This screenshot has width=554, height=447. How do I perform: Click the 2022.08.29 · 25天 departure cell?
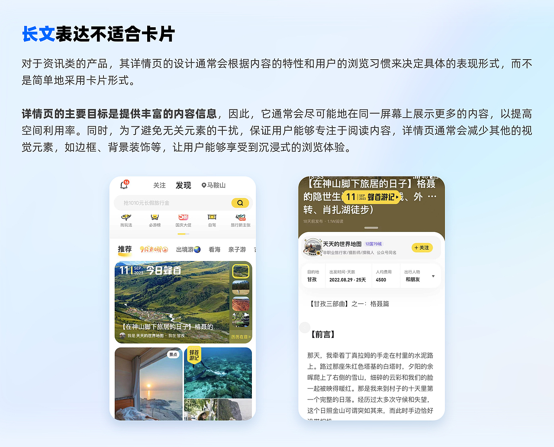click(x=348, y=276)
